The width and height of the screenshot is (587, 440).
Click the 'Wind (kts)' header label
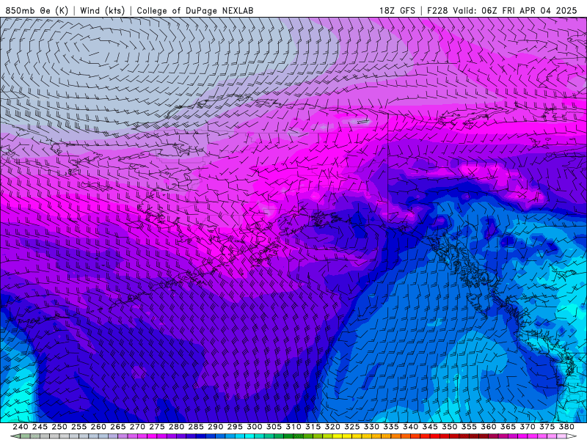tap(102, 10)
